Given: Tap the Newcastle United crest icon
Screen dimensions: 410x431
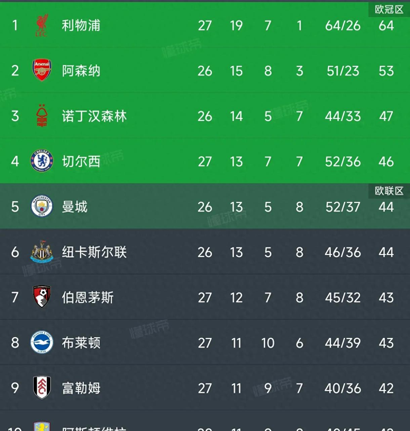Looking at the screenshot, I should coord(42,252).
